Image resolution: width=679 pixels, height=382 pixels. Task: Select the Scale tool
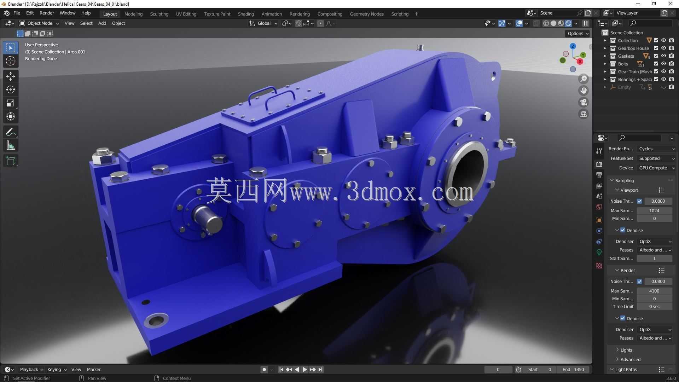(11, 103)
